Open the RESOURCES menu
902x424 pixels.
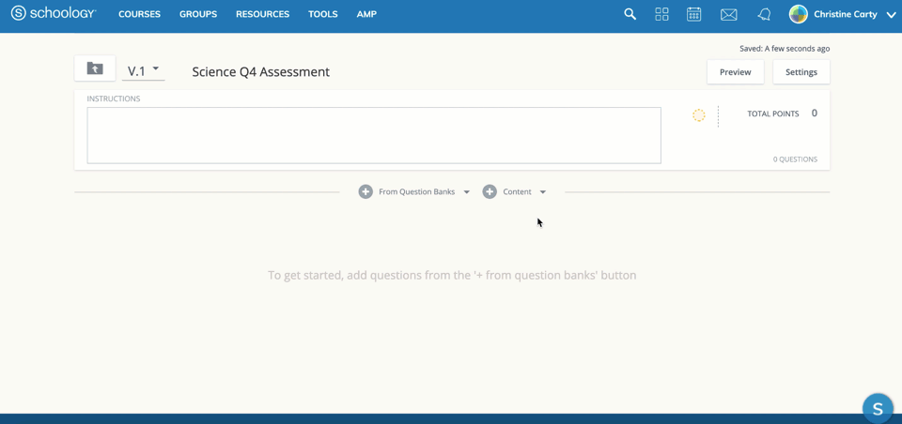pyautogui.click(x=262, y=14)
